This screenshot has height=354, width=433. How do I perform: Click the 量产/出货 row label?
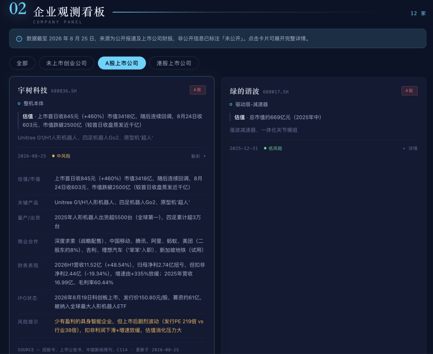click(29, 218)
